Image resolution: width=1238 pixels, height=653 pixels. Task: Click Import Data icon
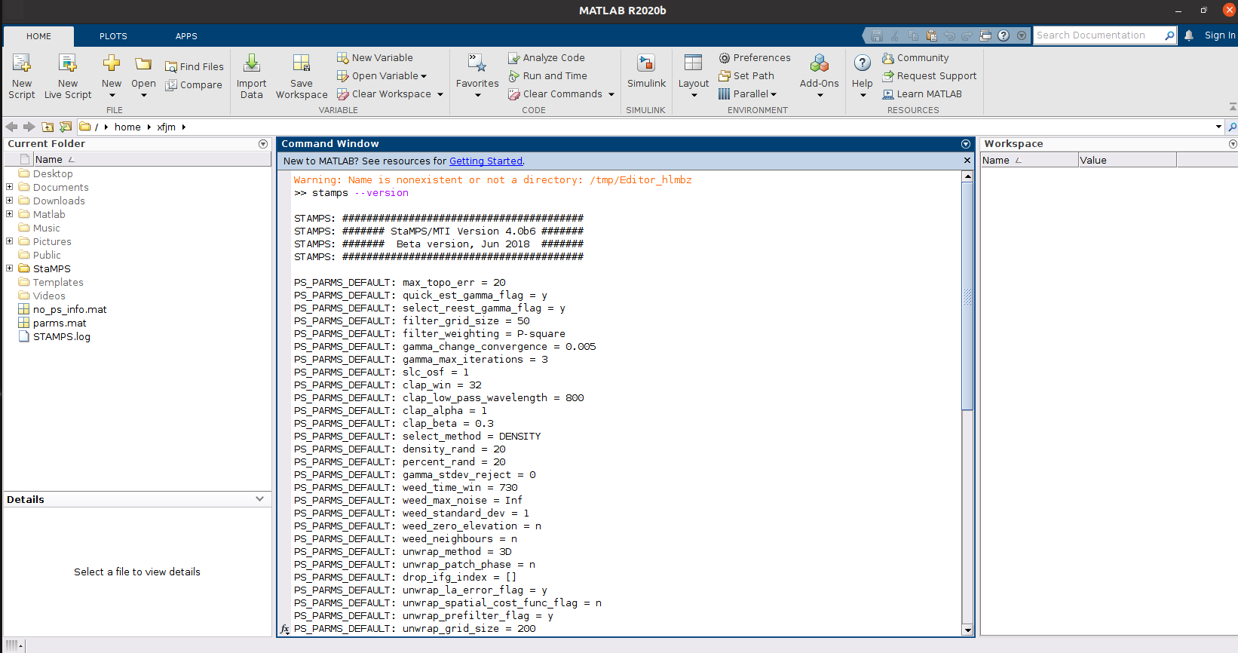click(x=252, y=63)
